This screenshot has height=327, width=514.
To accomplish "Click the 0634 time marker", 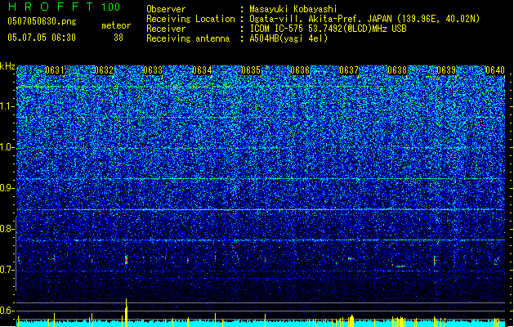I will pos(202,70).
